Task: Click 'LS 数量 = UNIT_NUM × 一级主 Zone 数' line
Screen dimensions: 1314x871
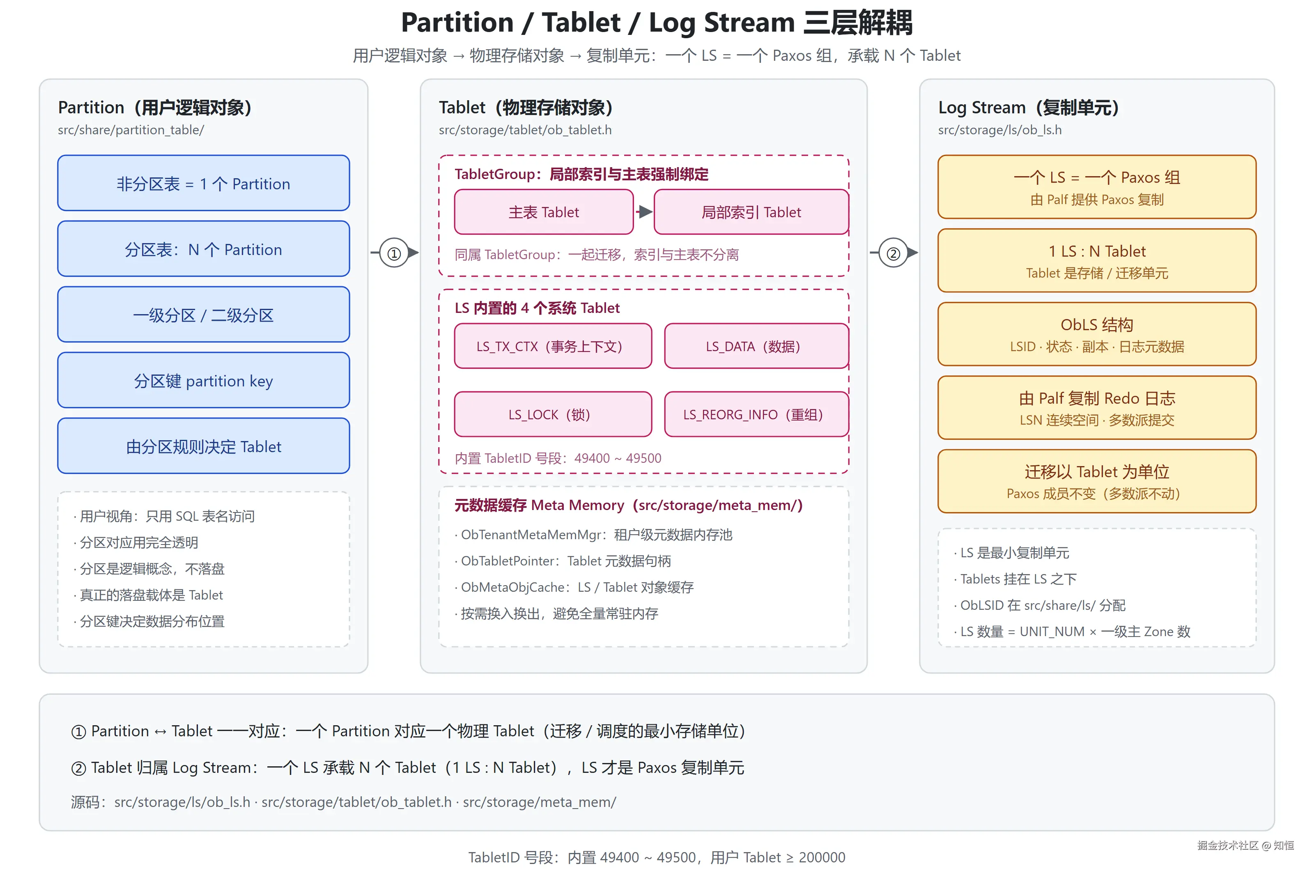Action: coord(1072,632)
